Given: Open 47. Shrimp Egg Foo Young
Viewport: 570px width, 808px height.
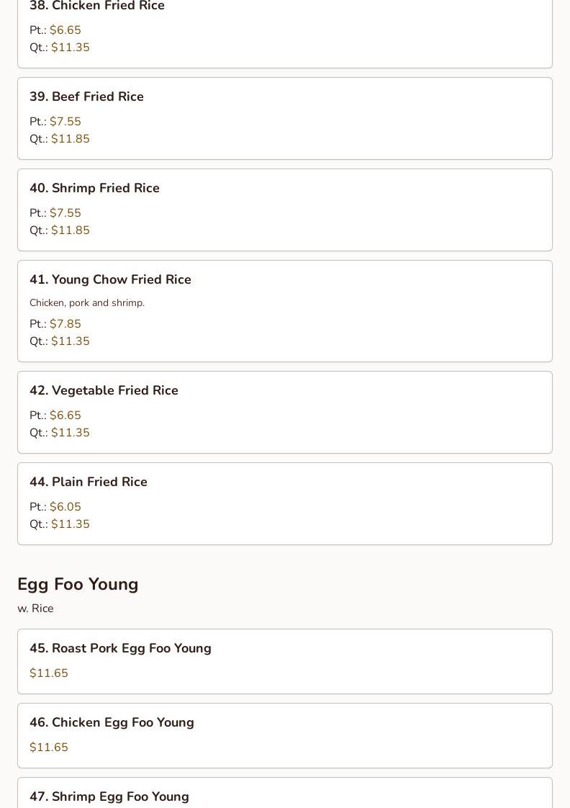Looking at the screenshot, I should coord(109,796).
